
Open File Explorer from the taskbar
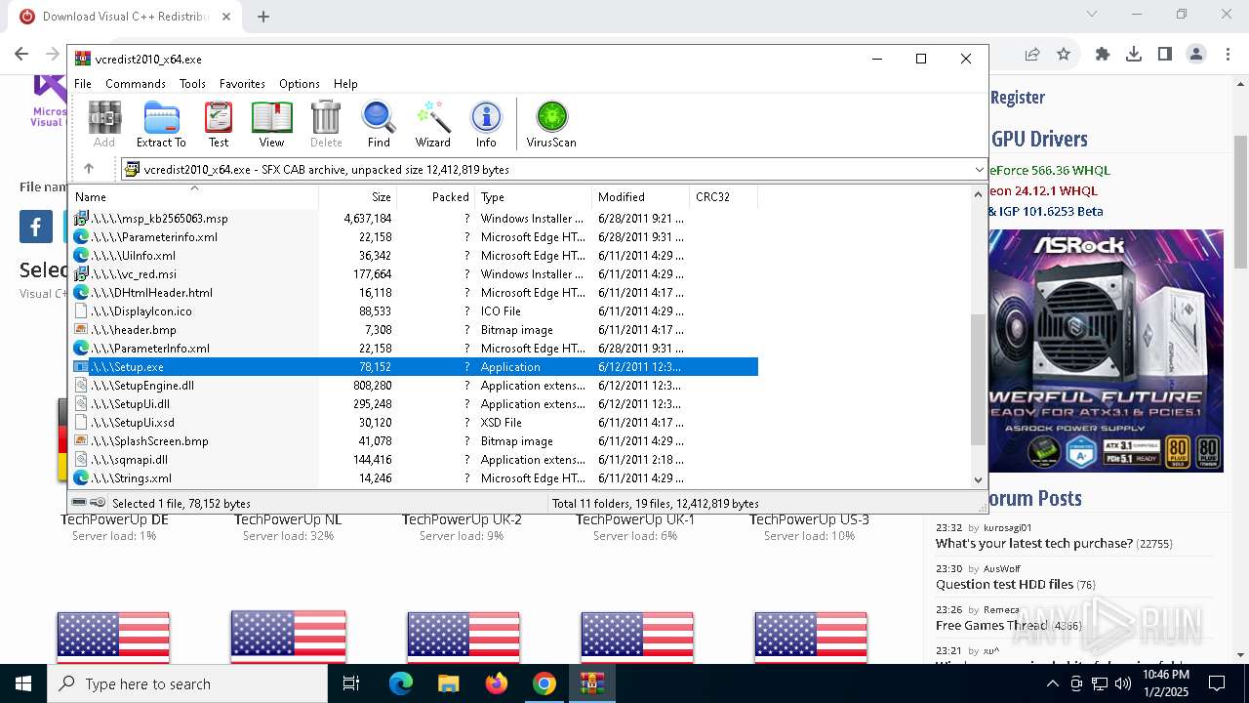click(448, 683)
